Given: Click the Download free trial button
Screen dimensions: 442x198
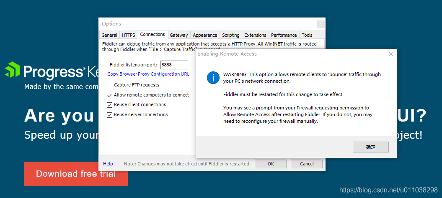Looking at the screenshot, I should 76,174.
